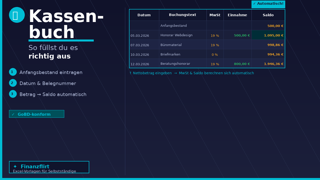This screenshot has width=320, height=180.
Task: Click the highlighted Saldo 1.095,00 €
Action: (268, 35)
